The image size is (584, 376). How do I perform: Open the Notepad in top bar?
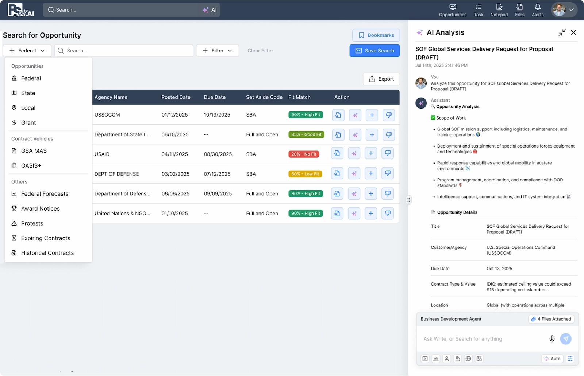click(x=499, y=10)
